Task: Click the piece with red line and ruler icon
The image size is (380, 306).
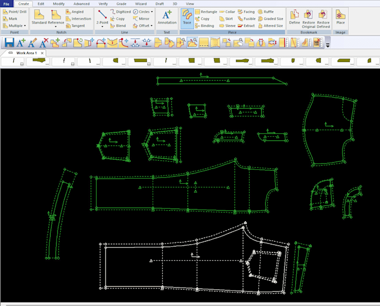Action: pos(283,42)
